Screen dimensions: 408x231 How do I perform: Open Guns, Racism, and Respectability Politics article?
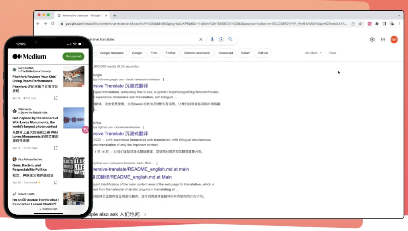coord(29,167)
